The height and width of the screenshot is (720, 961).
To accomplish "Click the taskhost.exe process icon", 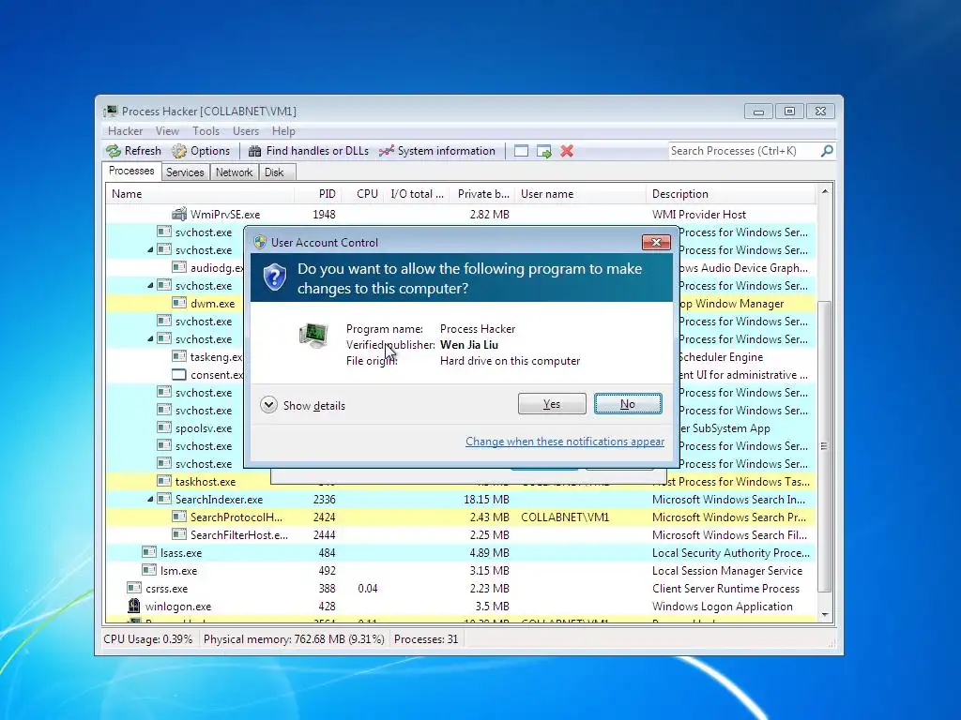I will pyautogui.click(x=163, y=481).
